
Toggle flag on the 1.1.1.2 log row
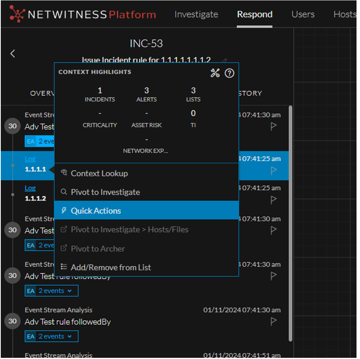274,199
